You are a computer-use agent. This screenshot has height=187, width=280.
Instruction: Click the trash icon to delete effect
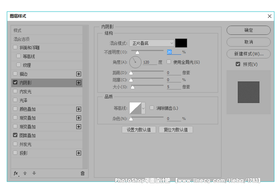click(x=83, y=173)
